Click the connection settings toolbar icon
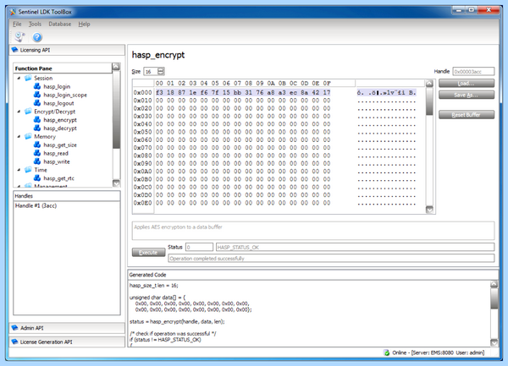This screenshot has height=366, width=508. pos(19,37)
